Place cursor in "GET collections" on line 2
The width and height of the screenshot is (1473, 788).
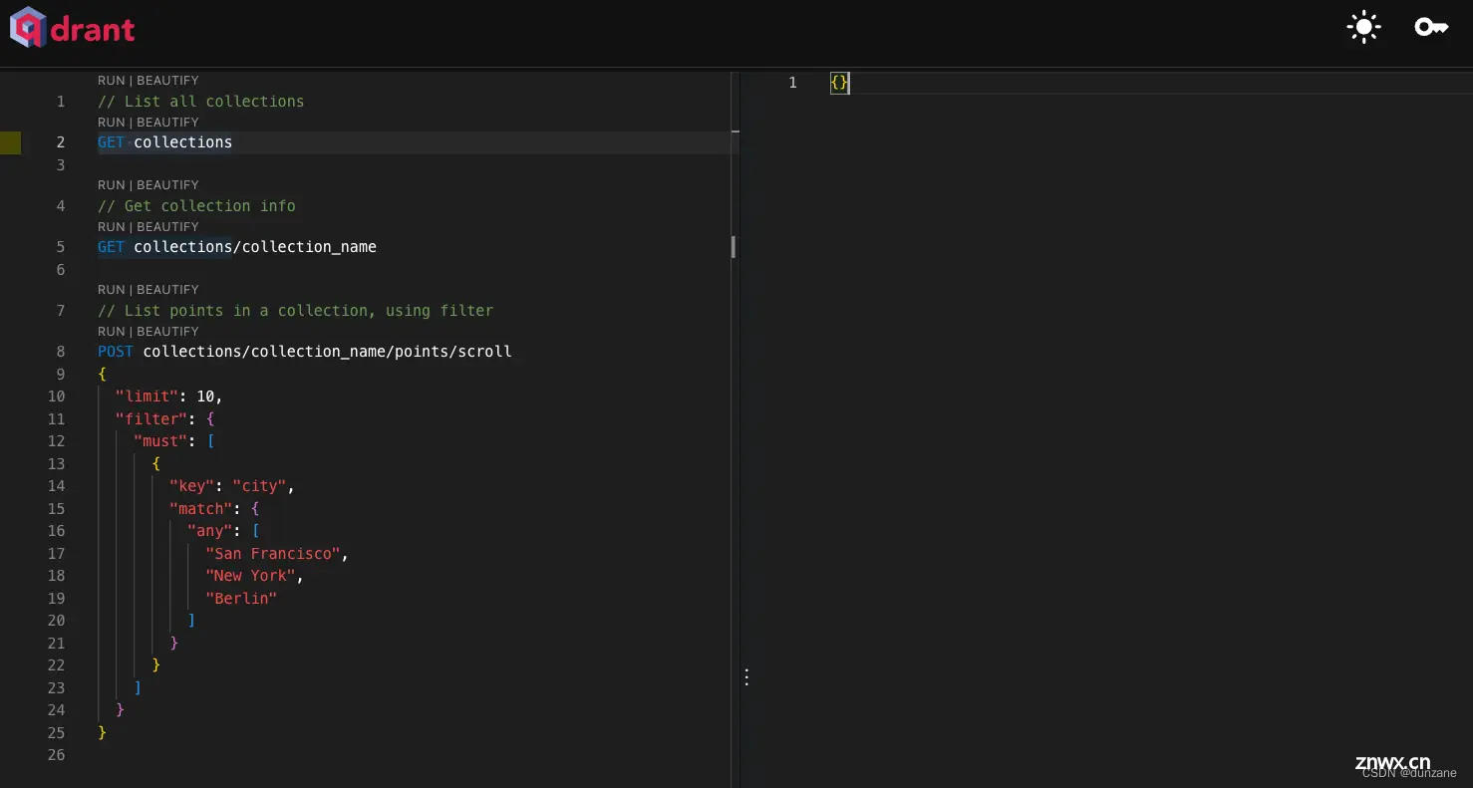pyautogui.click(x=164, y=142)
